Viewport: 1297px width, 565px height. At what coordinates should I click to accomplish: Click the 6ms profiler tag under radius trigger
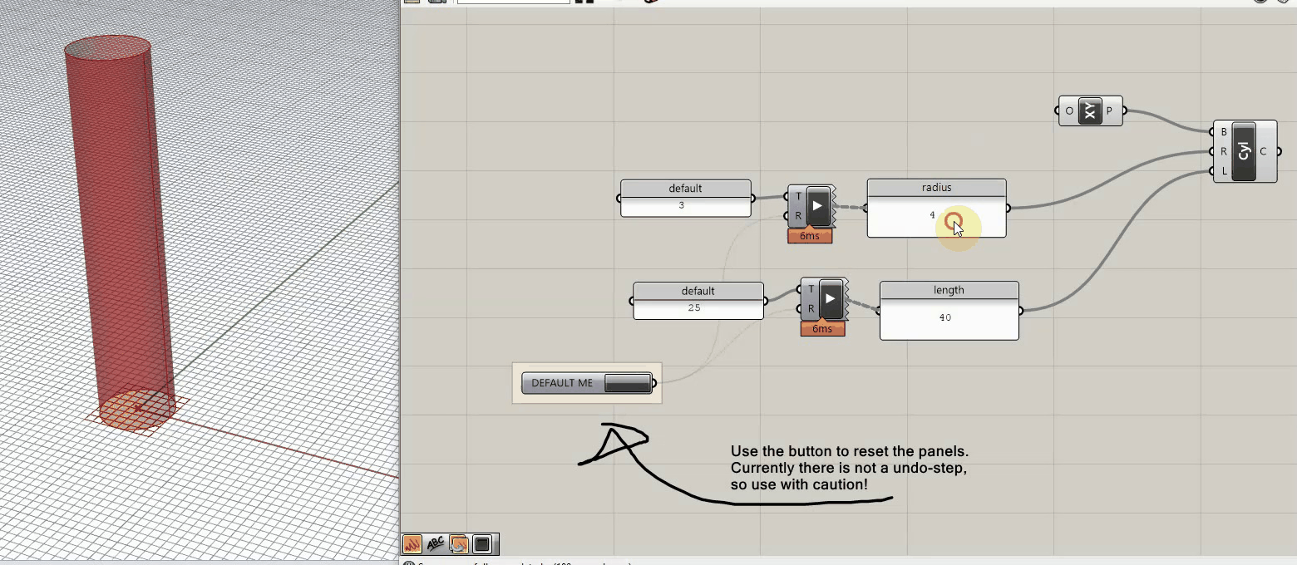pos(809,236)
